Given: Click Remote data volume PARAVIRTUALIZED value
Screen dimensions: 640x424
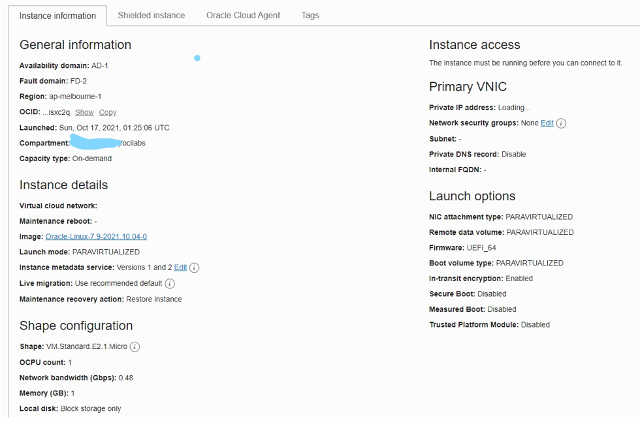Looking at the screenshot, I should pyautogui.click(x=540, y=232).
